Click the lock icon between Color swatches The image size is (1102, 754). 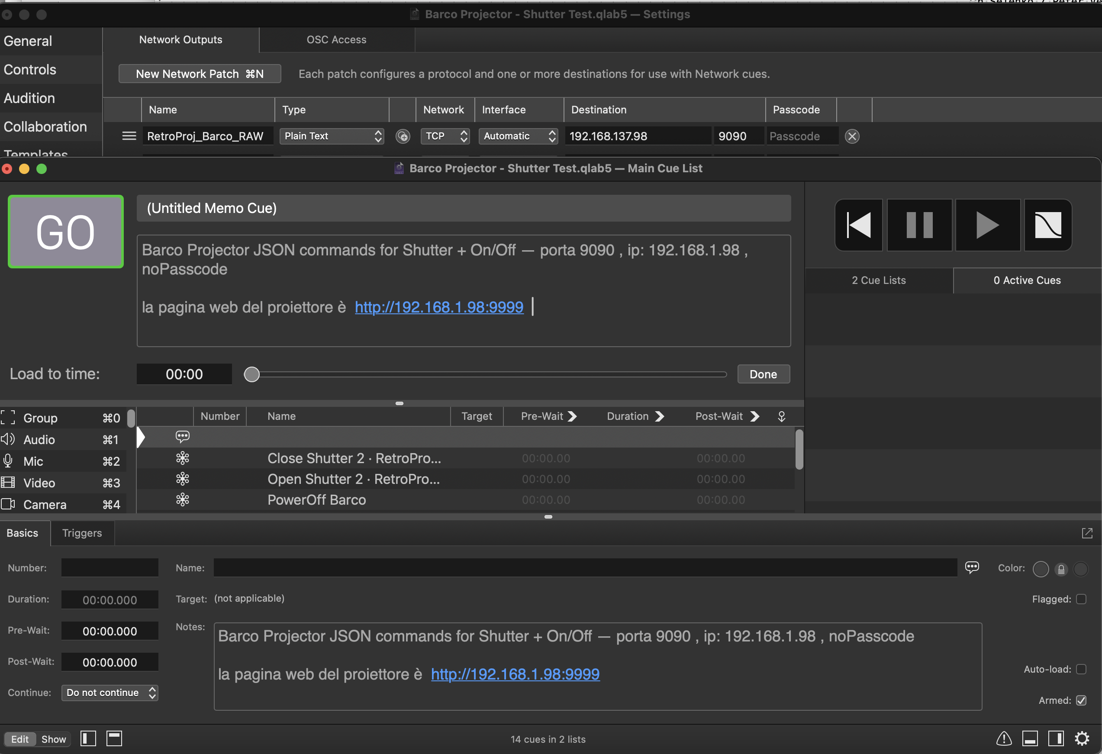(x=1061, y=569)
